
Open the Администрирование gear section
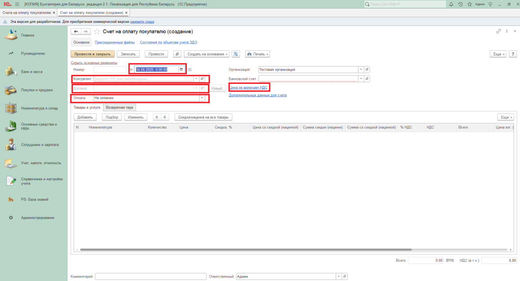point(37,217)
